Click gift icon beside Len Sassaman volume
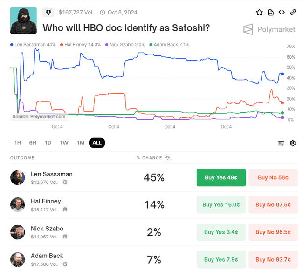Screen dimensions: 303x271 pyautogui.click(x=65, y=182)
